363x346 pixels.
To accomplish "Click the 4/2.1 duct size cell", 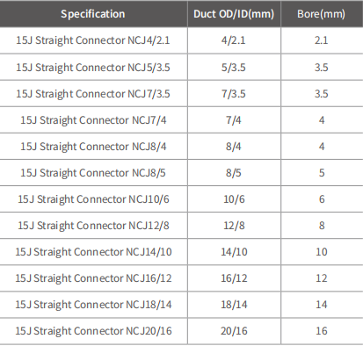I will click(234, 40).
